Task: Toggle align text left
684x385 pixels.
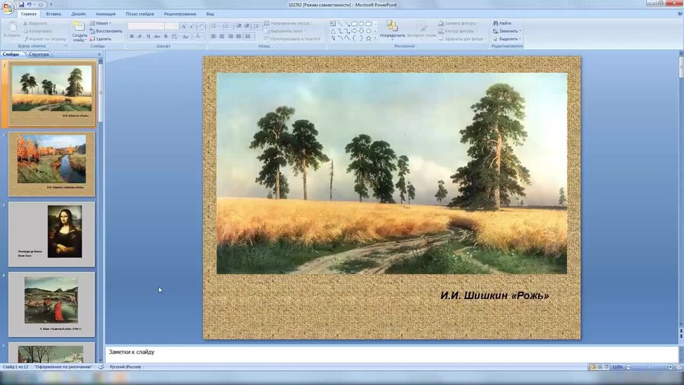Action: pyautogui.click(x=214, y=37)
